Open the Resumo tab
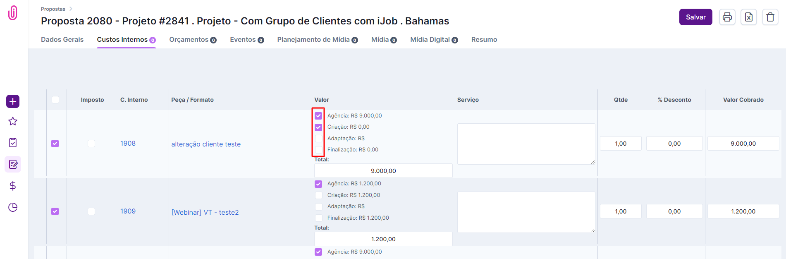Image resolution: width=786 pixels, height=259 pixels. [x=484, y=40]
